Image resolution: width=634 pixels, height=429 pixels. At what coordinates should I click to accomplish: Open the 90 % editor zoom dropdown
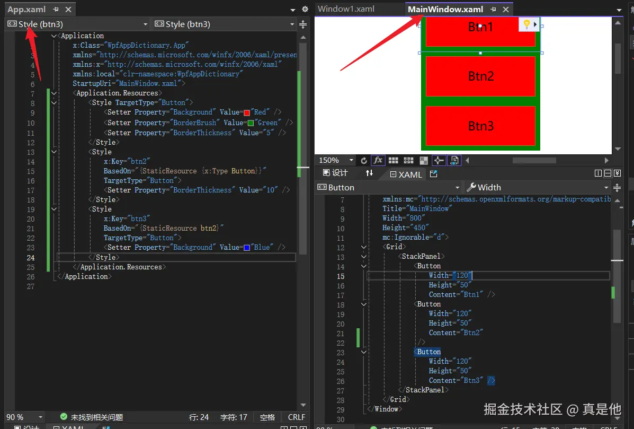[40, 417]
